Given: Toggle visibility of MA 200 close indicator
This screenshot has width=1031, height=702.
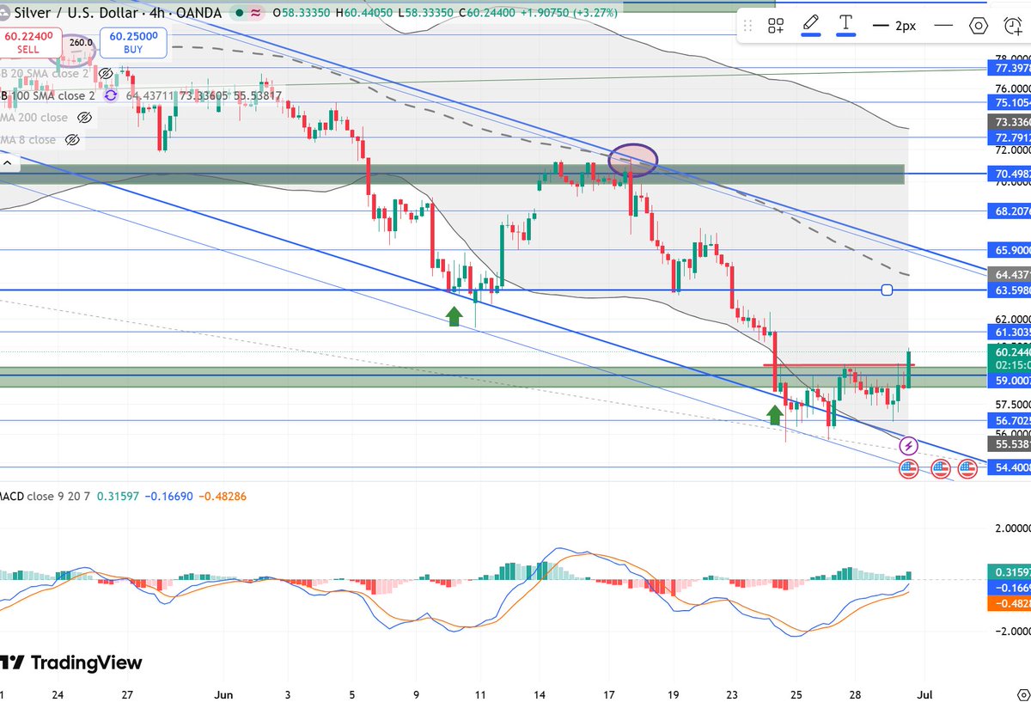Looking at the screenshot, I should click(84, 118).
